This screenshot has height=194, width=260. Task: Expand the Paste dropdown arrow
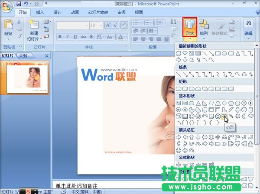[x=8, y=39]
